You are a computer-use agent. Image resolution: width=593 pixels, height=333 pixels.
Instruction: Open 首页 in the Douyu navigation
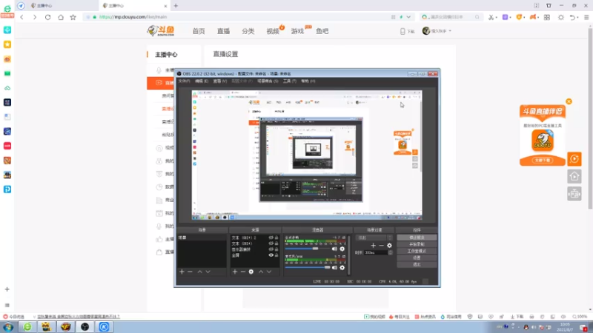[x=199, y=31]
